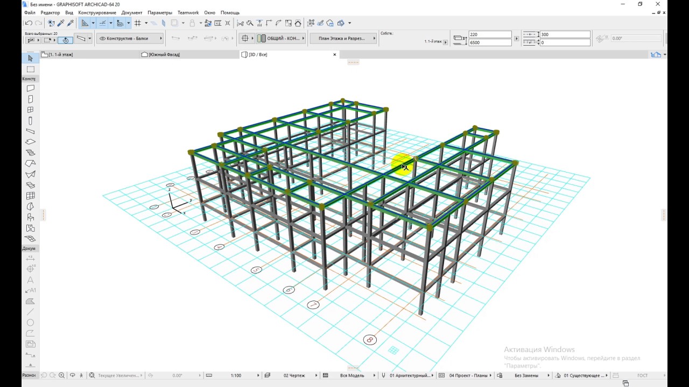The width and height of the screenshot is (689, 387).
Task: Click План Этажа и Разрез button
Action: click(x=344, y=38)
